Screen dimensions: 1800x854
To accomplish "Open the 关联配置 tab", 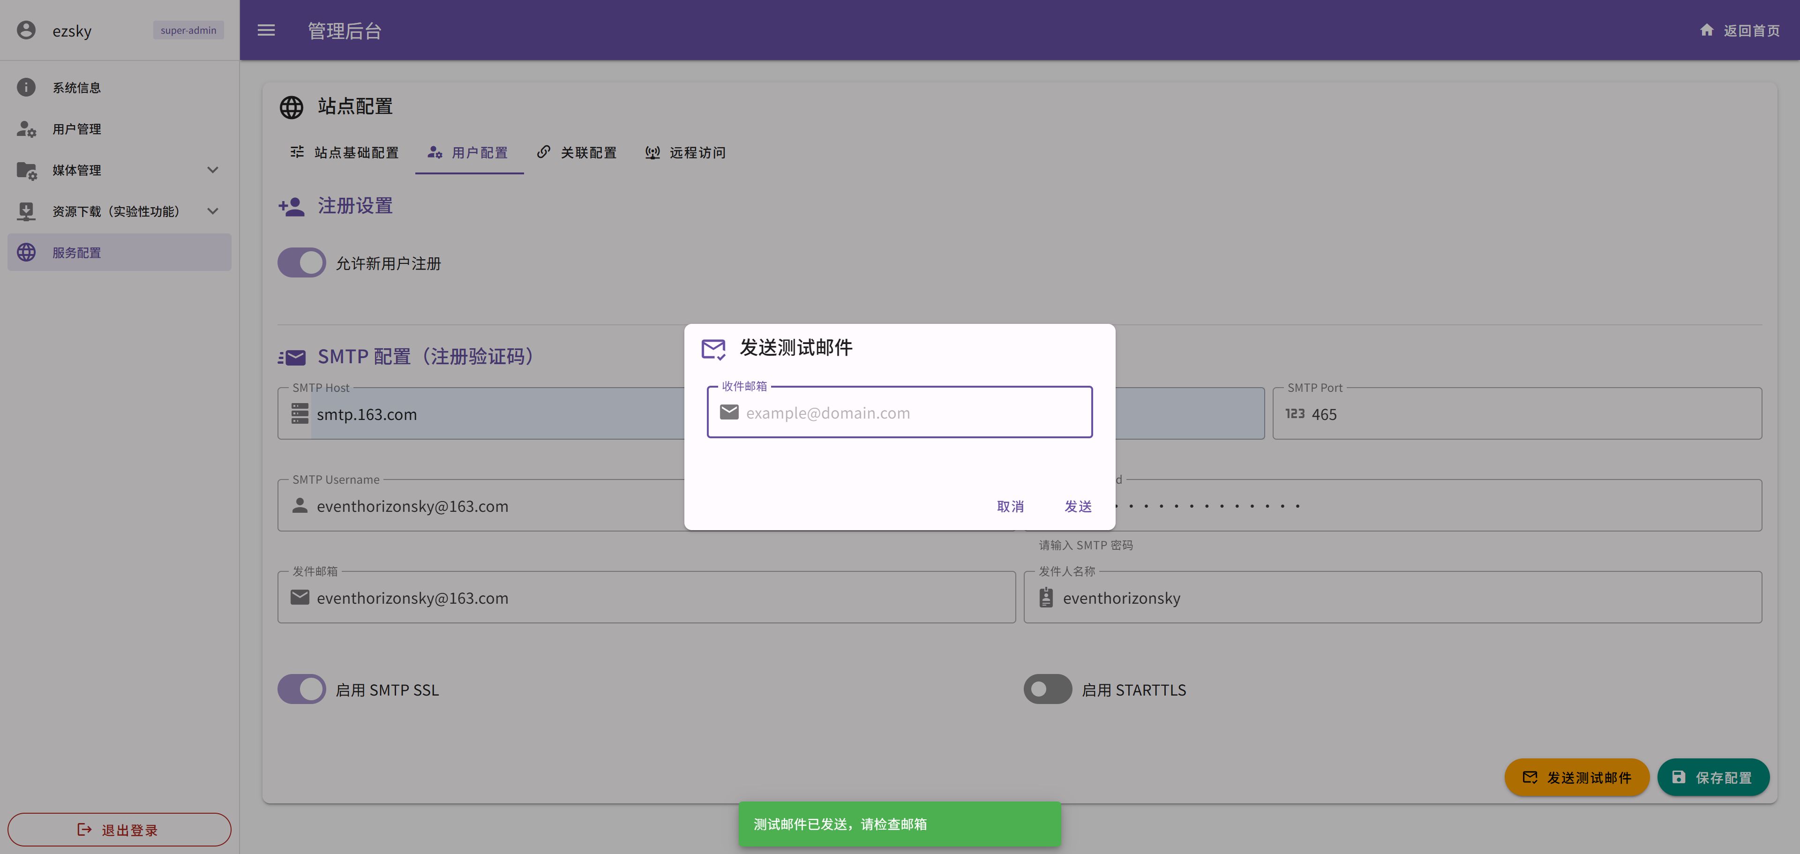I will tap(577, 152).
